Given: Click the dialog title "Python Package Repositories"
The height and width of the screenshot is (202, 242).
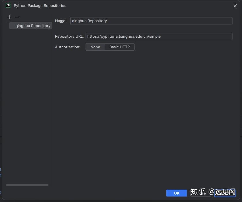Looking at the screenshot, I should pos(40,6).
